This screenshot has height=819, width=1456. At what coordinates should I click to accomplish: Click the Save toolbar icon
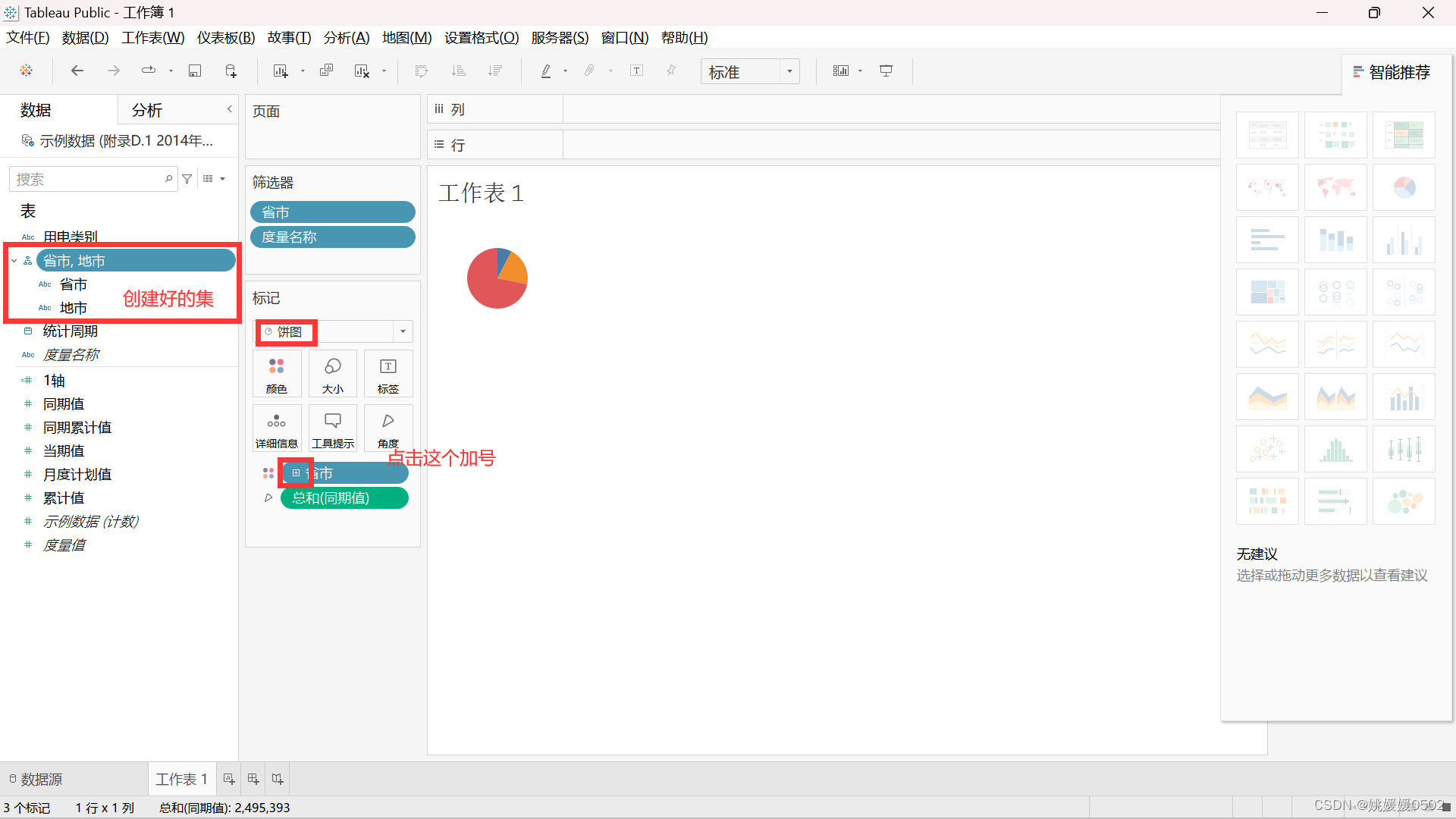click(x=195, y=71)
